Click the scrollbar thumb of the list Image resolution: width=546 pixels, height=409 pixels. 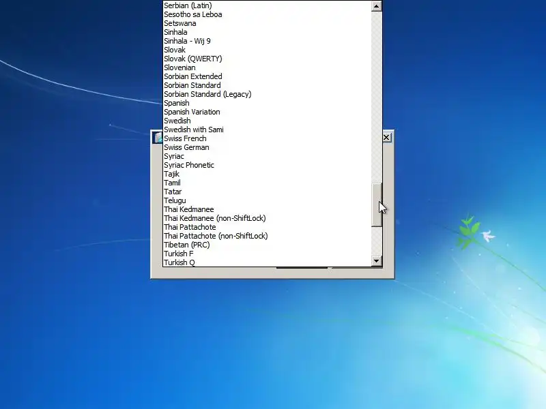pyautogui.click(x=377, y=205)
